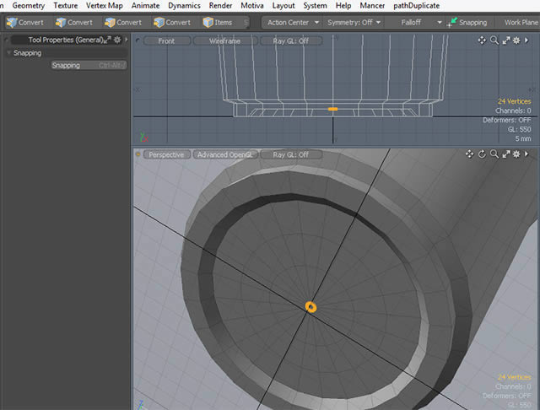540x410 pixels.
Task: Collapse the Snapping section in Tool Properties
Action: [9, 52]
